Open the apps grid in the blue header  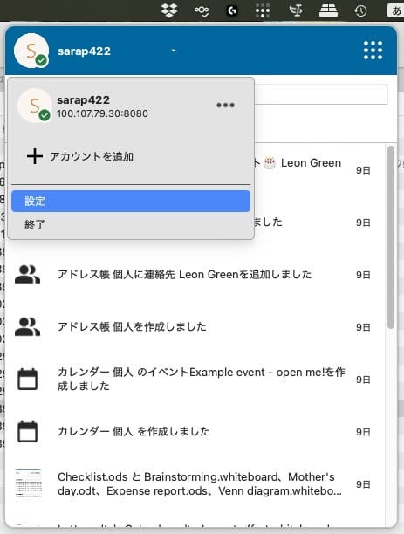click(x=373, y=51)
